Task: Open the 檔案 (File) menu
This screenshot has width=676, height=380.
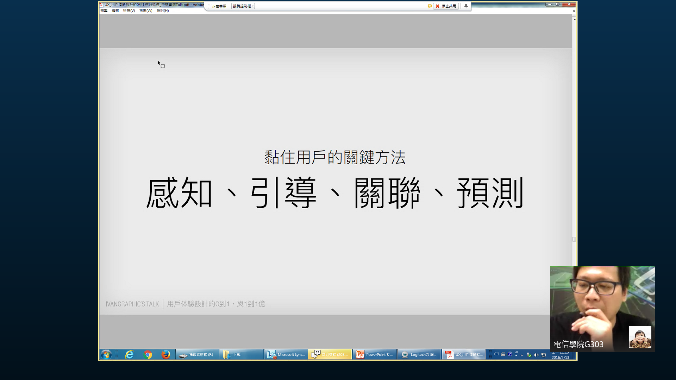Action: point(104,11)
